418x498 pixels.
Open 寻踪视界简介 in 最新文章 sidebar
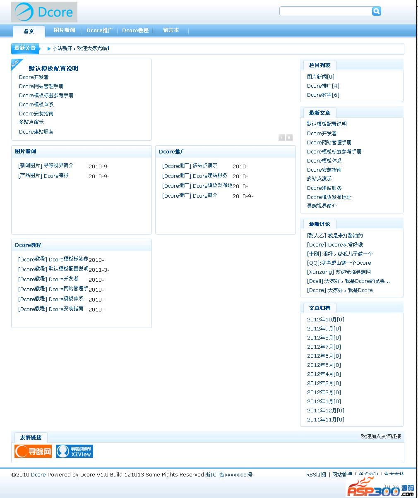(x=322, y=206)
